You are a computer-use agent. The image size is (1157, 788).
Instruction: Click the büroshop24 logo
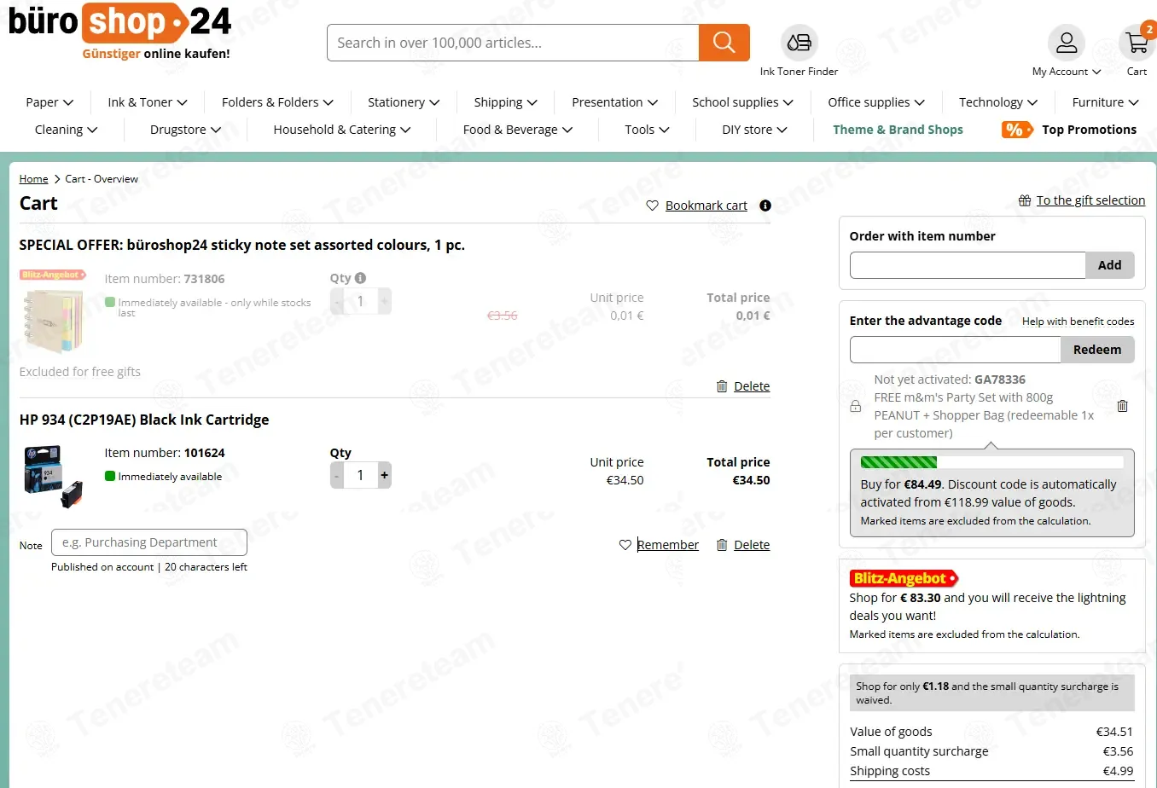pyautogui.click(x=119, y=32)
